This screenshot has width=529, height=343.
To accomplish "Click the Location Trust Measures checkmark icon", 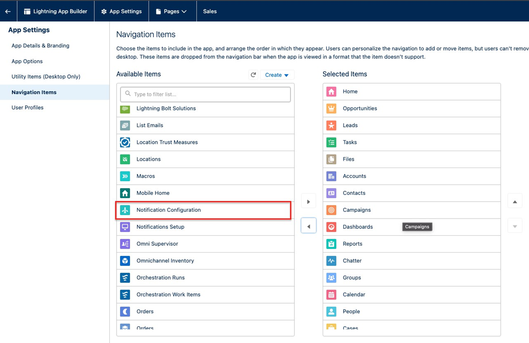I will [125, 142].
